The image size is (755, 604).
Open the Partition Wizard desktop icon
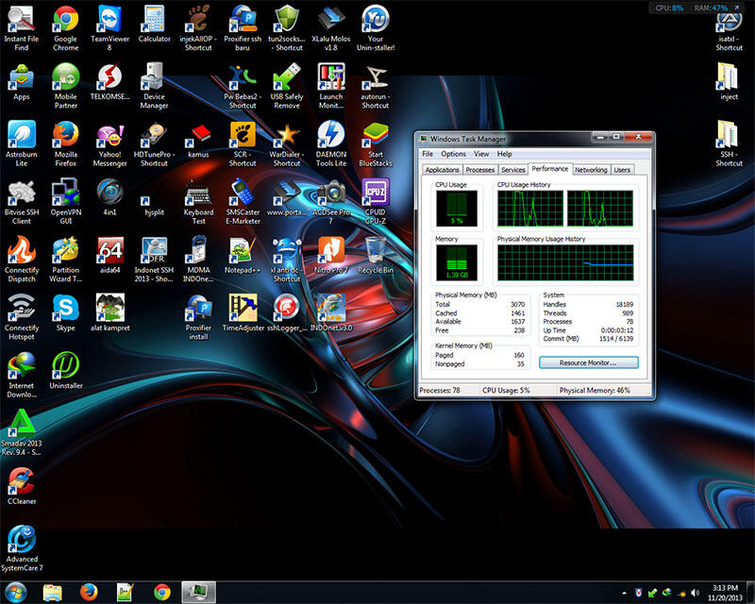click(66, 260)
